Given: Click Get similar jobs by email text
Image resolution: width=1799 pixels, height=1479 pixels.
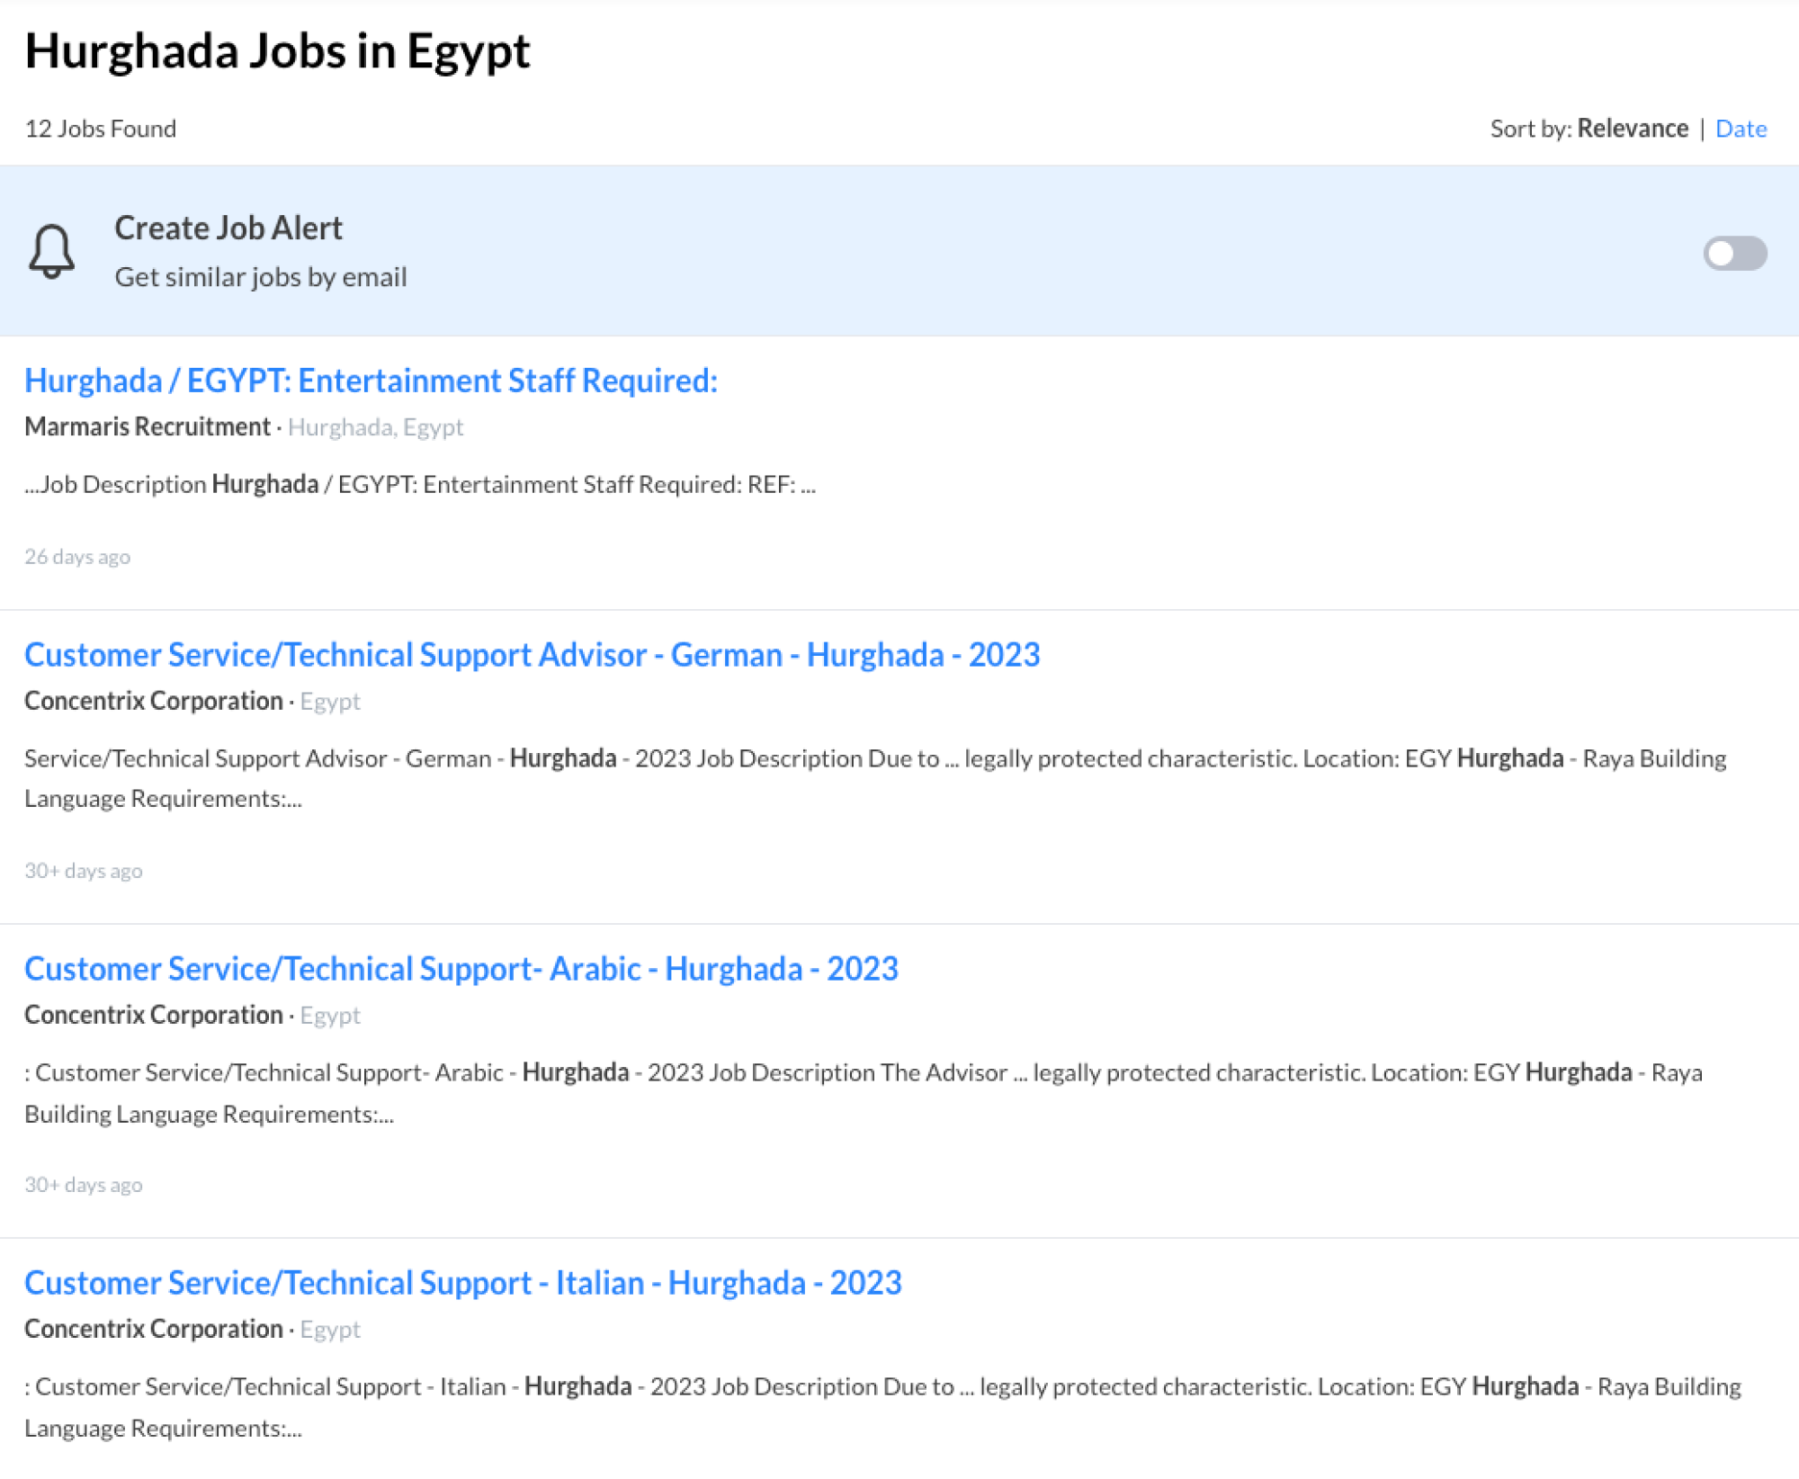Looking at the screenshot, I should [x=261, y=277].
